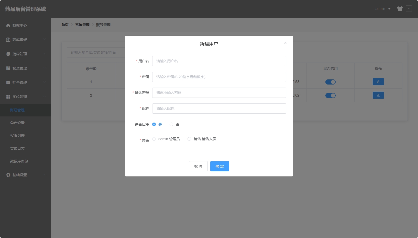
Task: Click the 取消 button
Action: pos(198,166)
